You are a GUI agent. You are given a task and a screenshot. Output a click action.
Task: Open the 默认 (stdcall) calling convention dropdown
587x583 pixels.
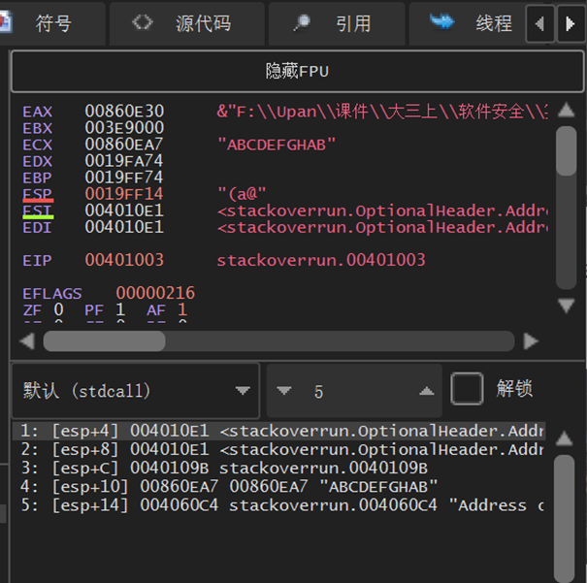coord(136,391)
